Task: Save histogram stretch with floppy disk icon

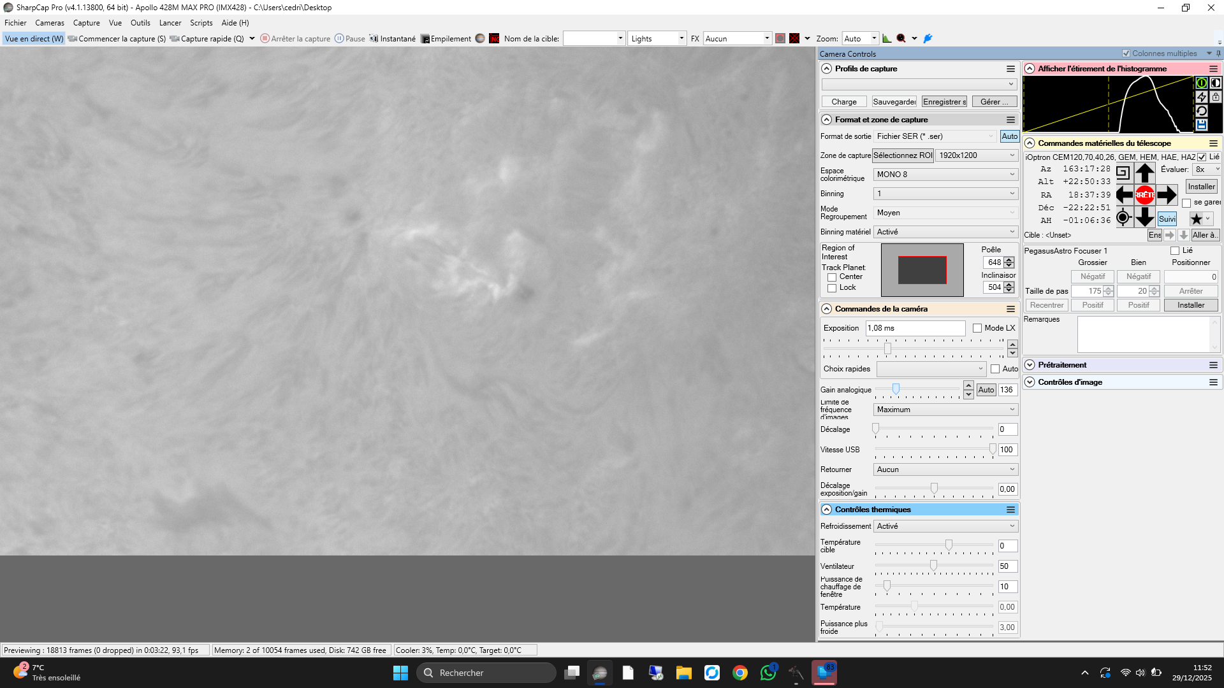Action: (1202, 125)
